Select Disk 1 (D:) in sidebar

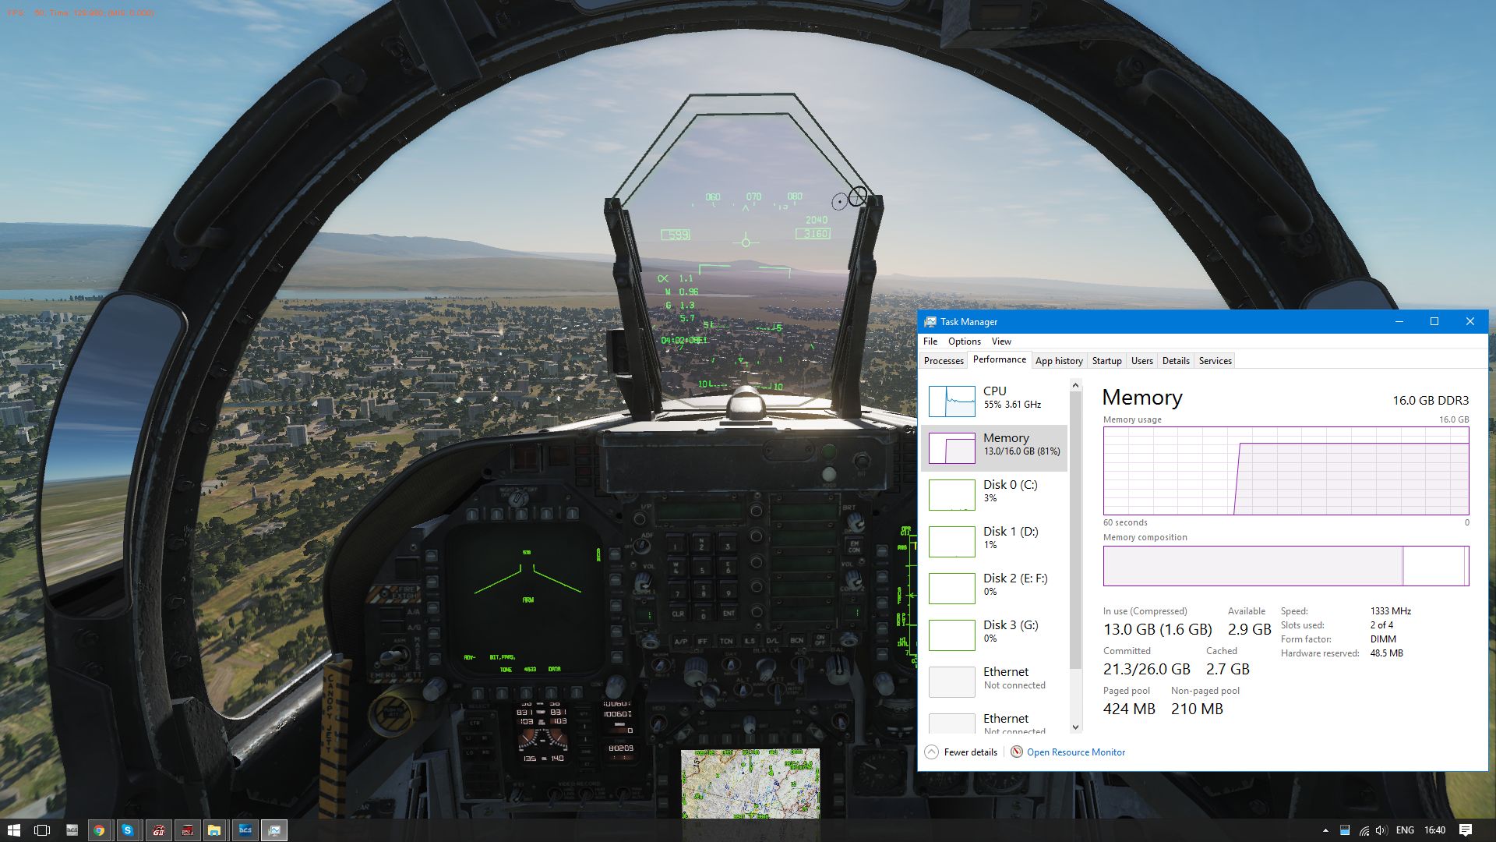994,541
